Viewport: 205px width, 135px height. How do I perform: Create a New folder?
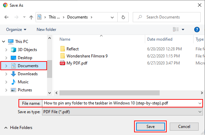coord(46,30)
